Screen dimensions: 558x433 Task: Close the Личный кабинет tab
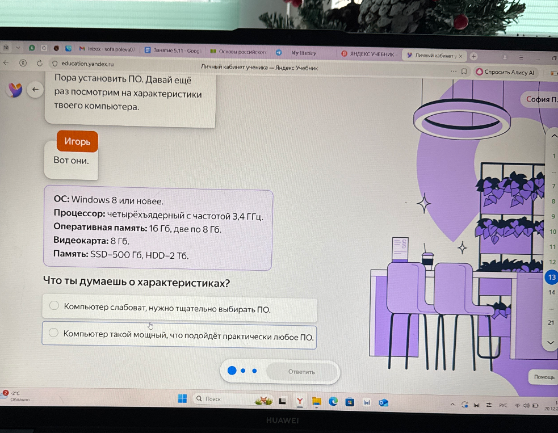(460, 56)
